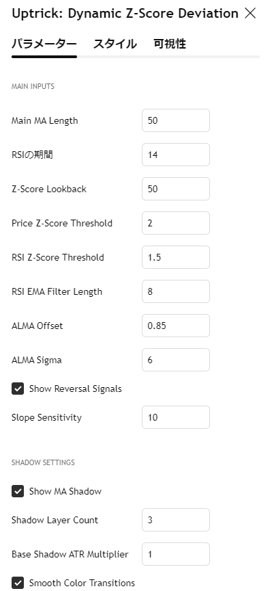
Task: Click Price Z-Score Threshold input
Action: [x=176, y=223]
